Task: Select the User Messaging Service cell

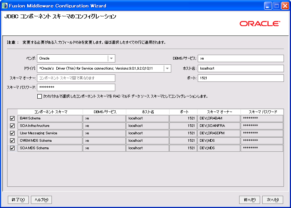Action: (x=50, y=133)
